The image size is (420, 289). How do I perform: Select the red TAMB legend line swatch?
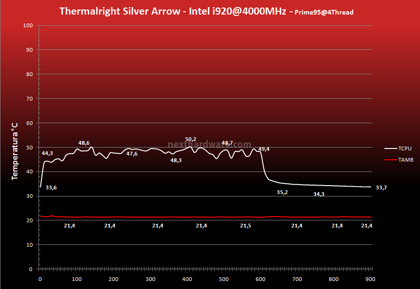tap(390, 160)
